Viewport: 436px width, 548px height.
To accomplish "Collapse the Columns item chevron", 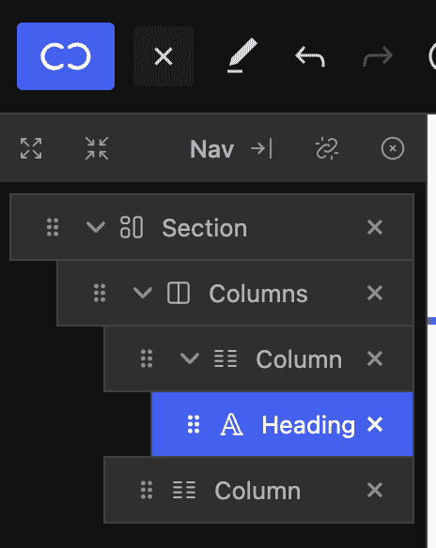I will point(143,293).
